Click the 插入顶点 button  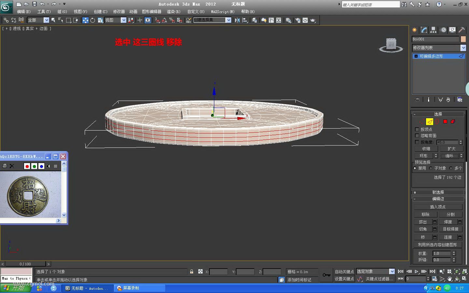[438, 207]
